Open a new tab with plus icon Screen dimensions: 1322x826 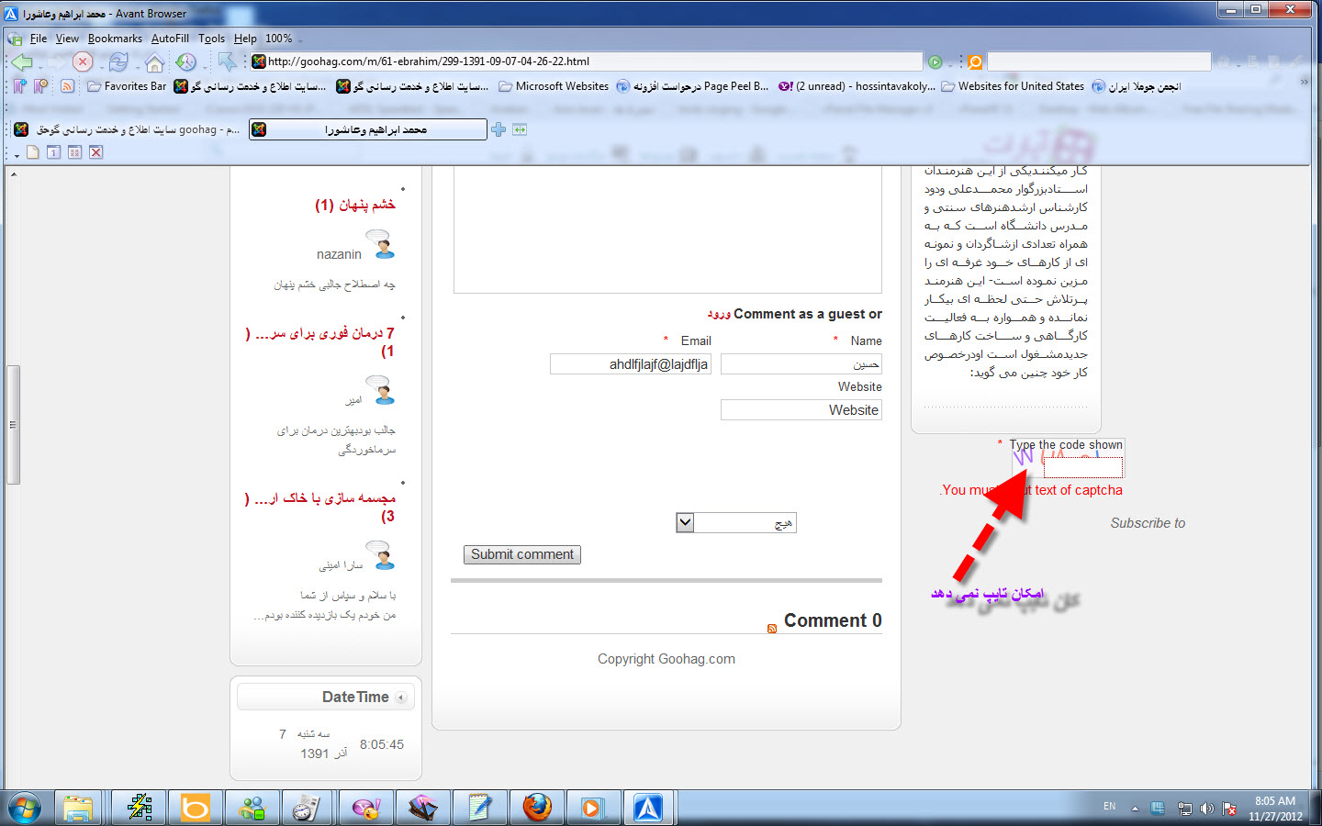pyautogui.click(x=499, y=129)
